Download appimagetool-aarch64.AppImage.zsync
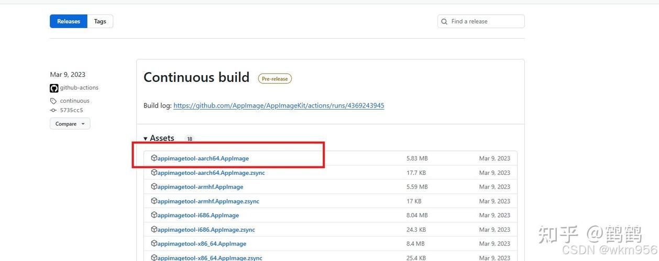 pos(211,173)
